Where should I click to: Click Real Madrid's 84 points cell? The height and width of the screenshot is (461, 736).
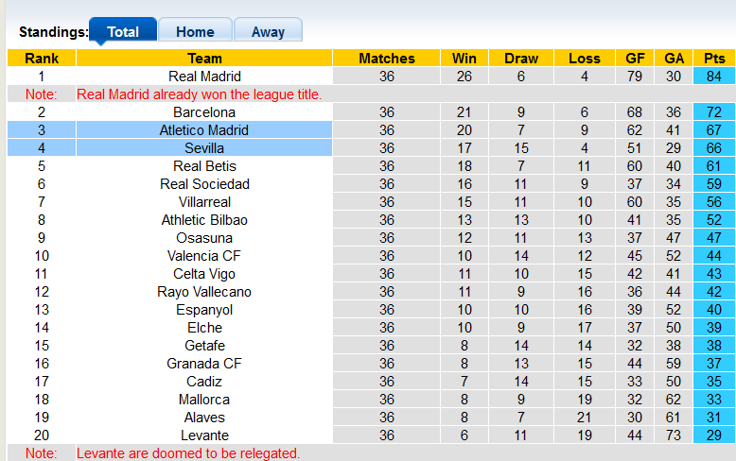point(714,77)
